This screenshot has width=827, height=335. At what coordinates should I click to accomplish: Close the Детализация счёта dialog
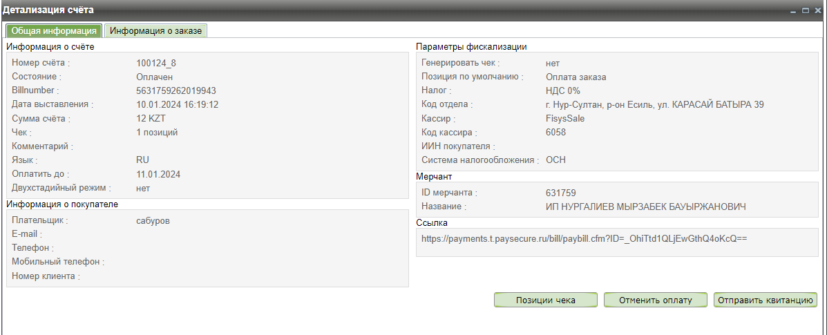point(817,10)
